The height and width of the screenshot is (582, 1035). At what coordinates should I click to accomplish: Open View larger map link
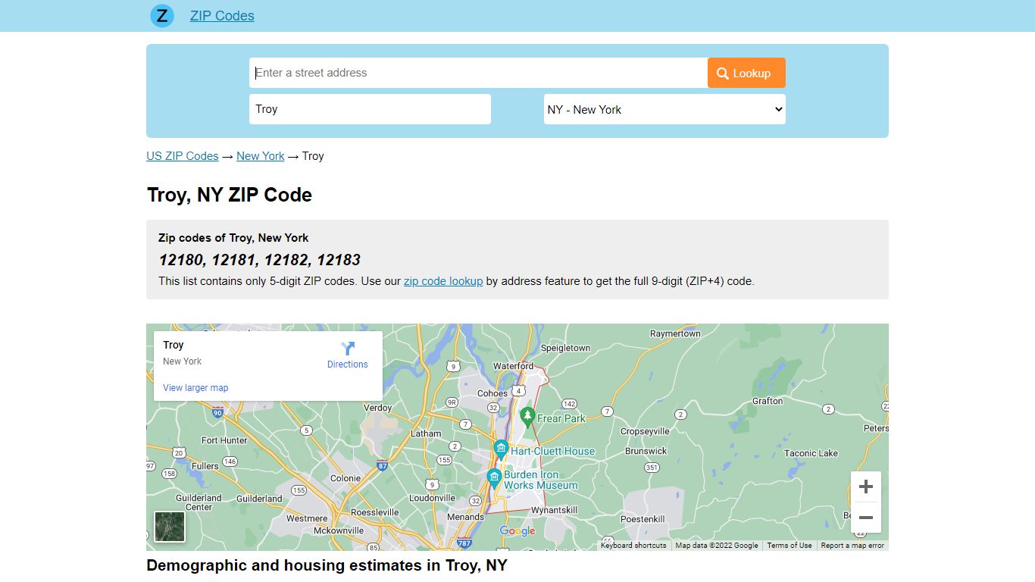(195, 388)
